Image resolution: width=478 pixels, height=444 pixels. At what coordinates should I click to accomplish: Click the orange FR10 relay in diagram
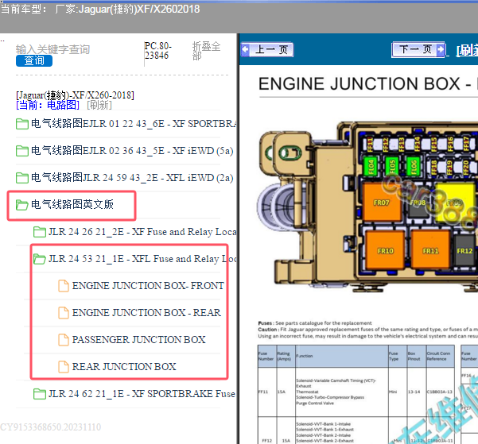click(385, 251)
